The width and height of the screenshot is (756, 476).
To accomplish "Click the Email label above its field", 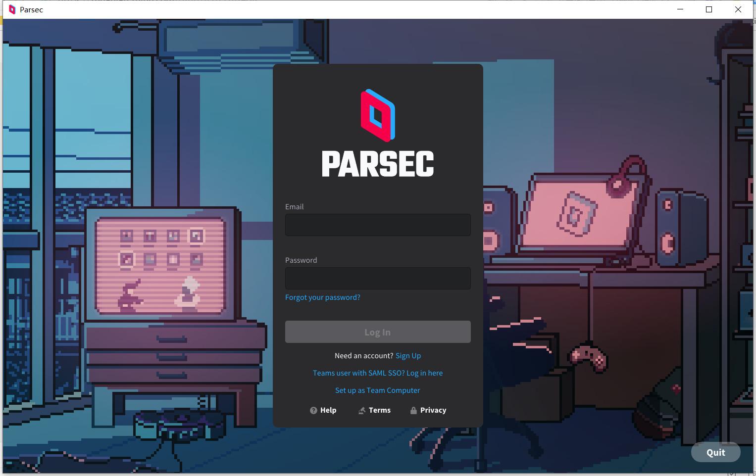I will tap(294, 206).
